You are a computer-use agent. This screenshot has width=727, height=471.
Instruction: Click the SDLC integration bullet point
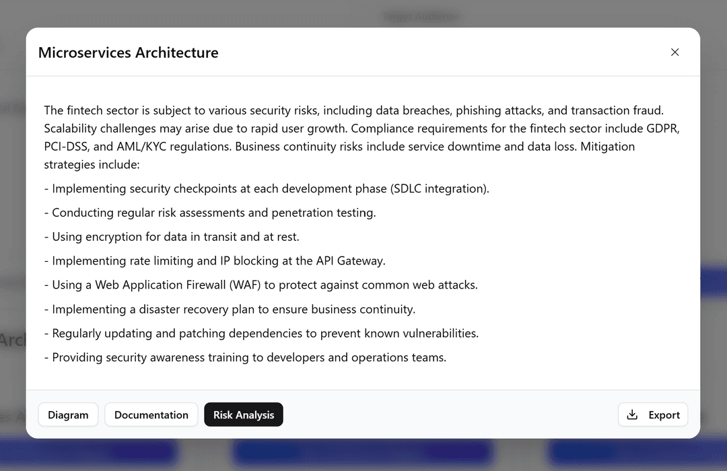(x=267, y=188)
